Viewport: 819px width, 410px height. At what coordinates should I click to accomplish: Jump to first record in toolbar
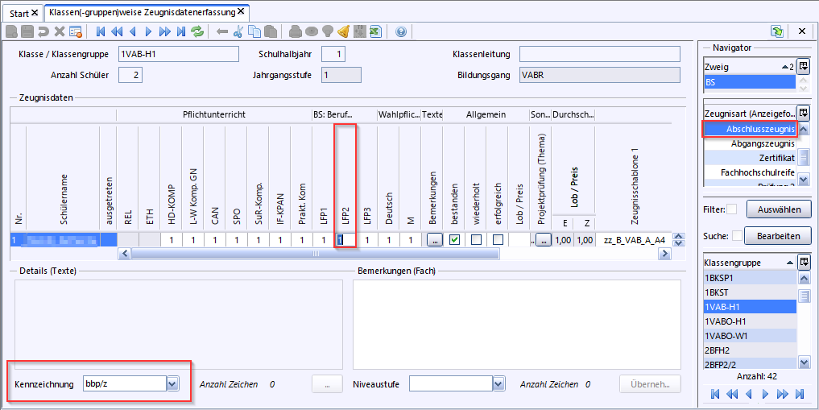101,32
